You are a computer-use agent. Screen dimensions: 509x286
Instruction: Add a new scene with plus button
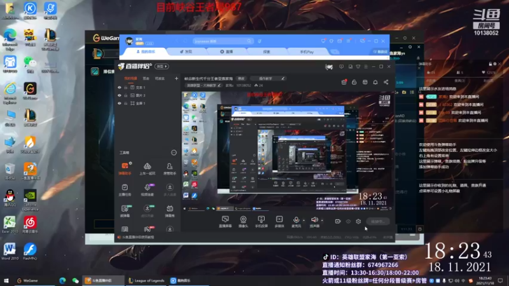point(176,78)
